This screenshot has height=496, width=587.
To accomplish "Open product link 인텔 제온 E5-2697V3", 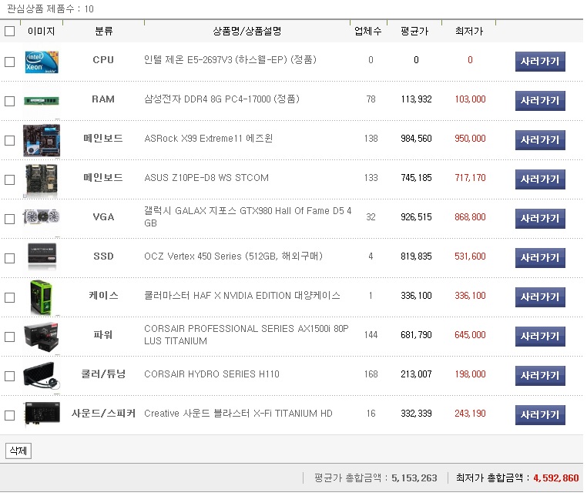I will click(x=230, y=60).
